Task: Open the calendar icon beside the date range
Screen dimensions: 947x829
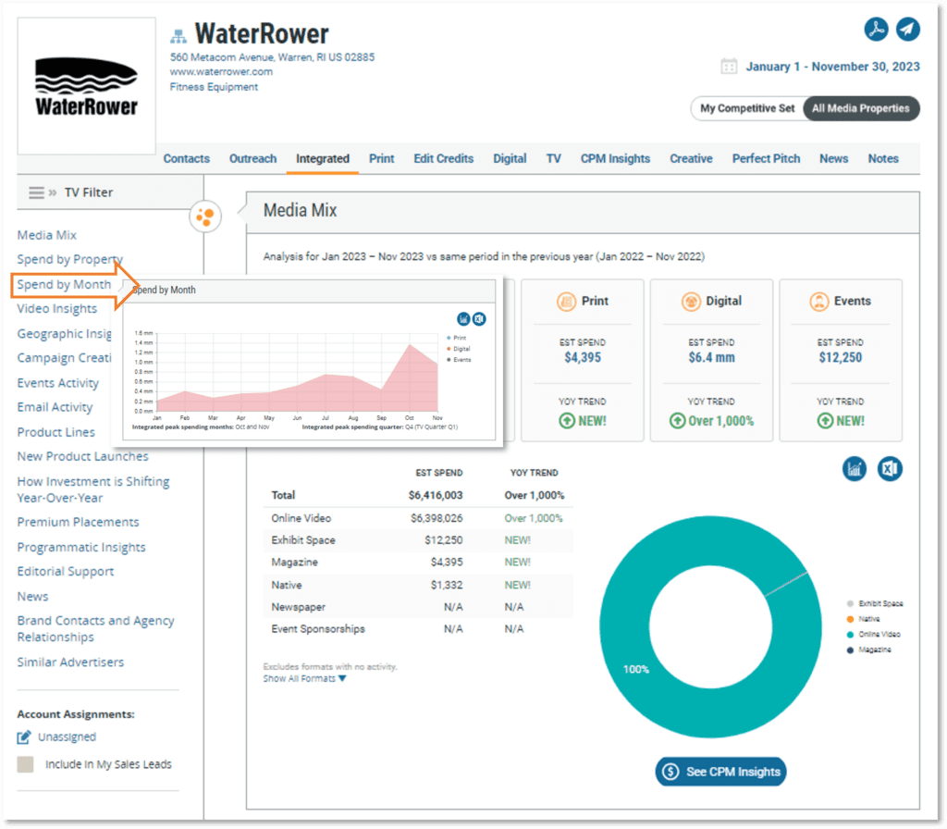Action: coord(729,66)
